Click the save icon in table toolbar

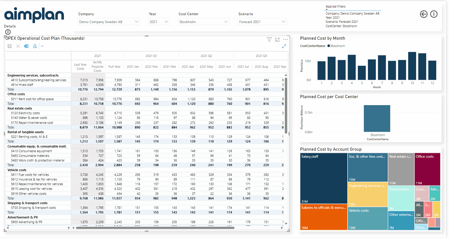click(x=10, y=46)
